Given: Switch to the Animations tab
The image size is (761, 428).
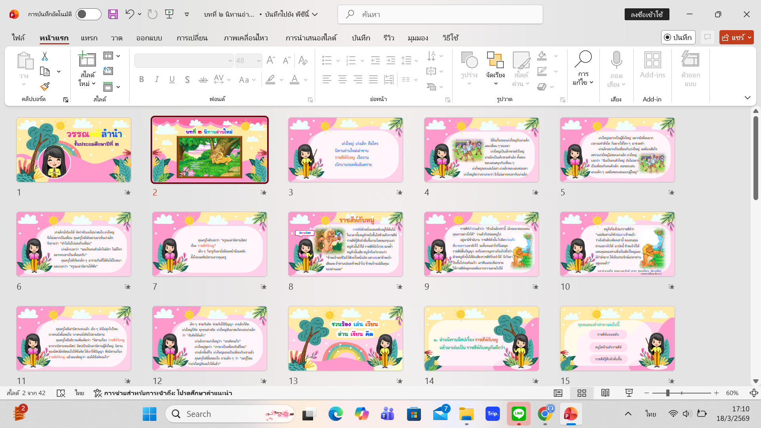Looking at the screenshot, I should tap(245, 38).
